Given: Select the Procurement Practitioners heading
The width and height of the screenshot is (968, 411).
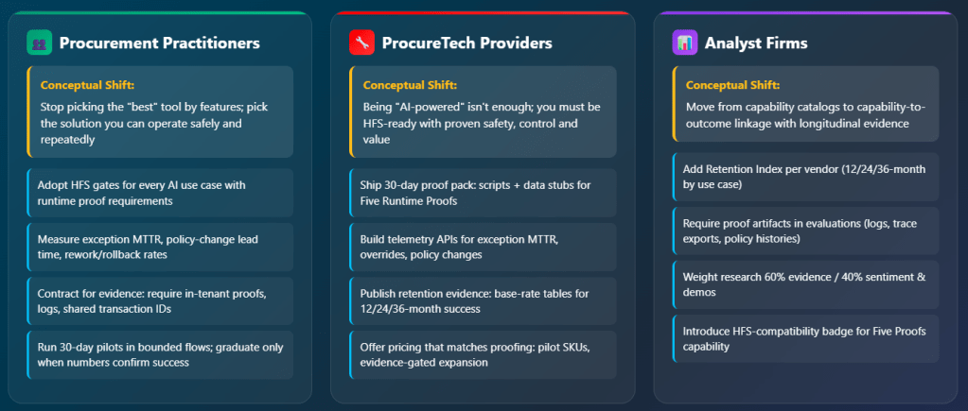Looking at the screenshot, I should tap(159, 43).
